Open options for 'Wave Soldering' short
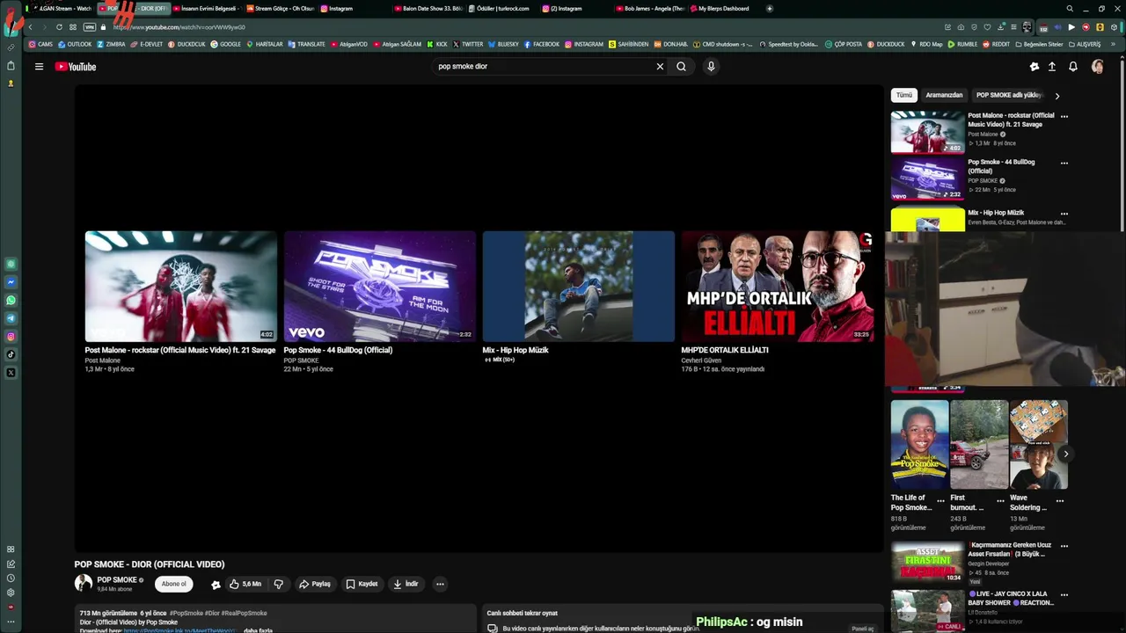Viewport: 1126px width, 633px height. pyautogui.click(x=1060, y=501)
